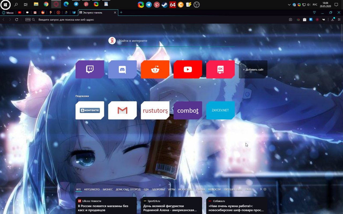Switch to the pinned lightning bolt tab
Image resolution: width=343 pixels, height=214 pixels.
coord(51,13)
